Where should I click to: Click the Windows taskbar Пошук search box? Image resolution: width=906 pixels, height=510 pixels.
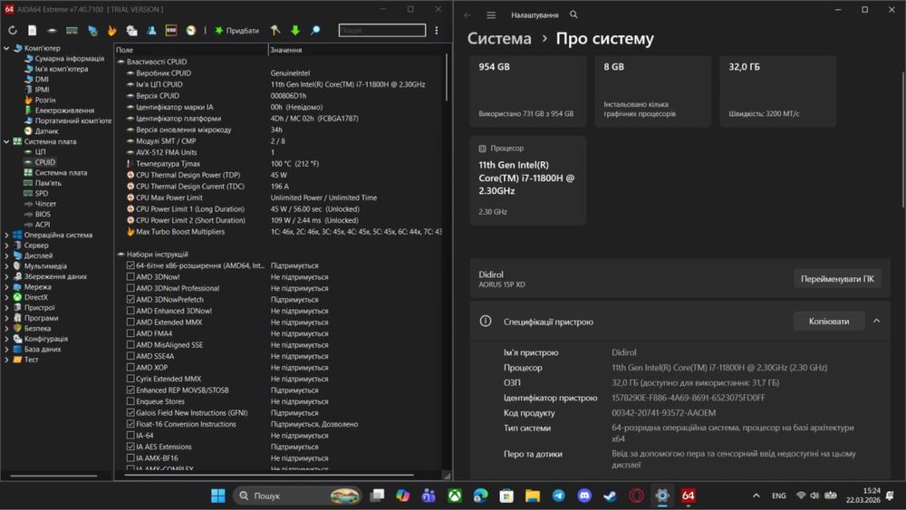tap(297, 496)
